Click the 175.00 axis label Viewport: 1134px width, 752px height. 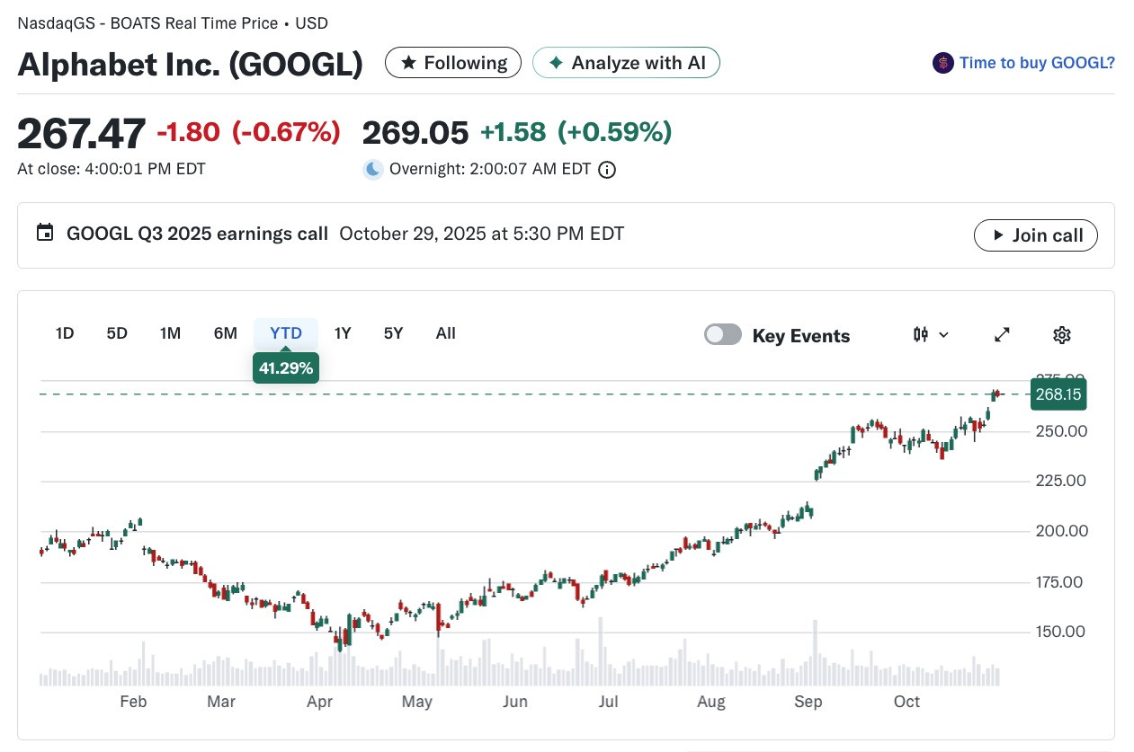[x=1061, y=582]
